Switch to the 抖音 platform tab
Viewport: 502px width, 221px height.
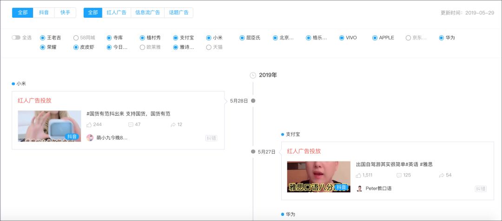point(44,13)
